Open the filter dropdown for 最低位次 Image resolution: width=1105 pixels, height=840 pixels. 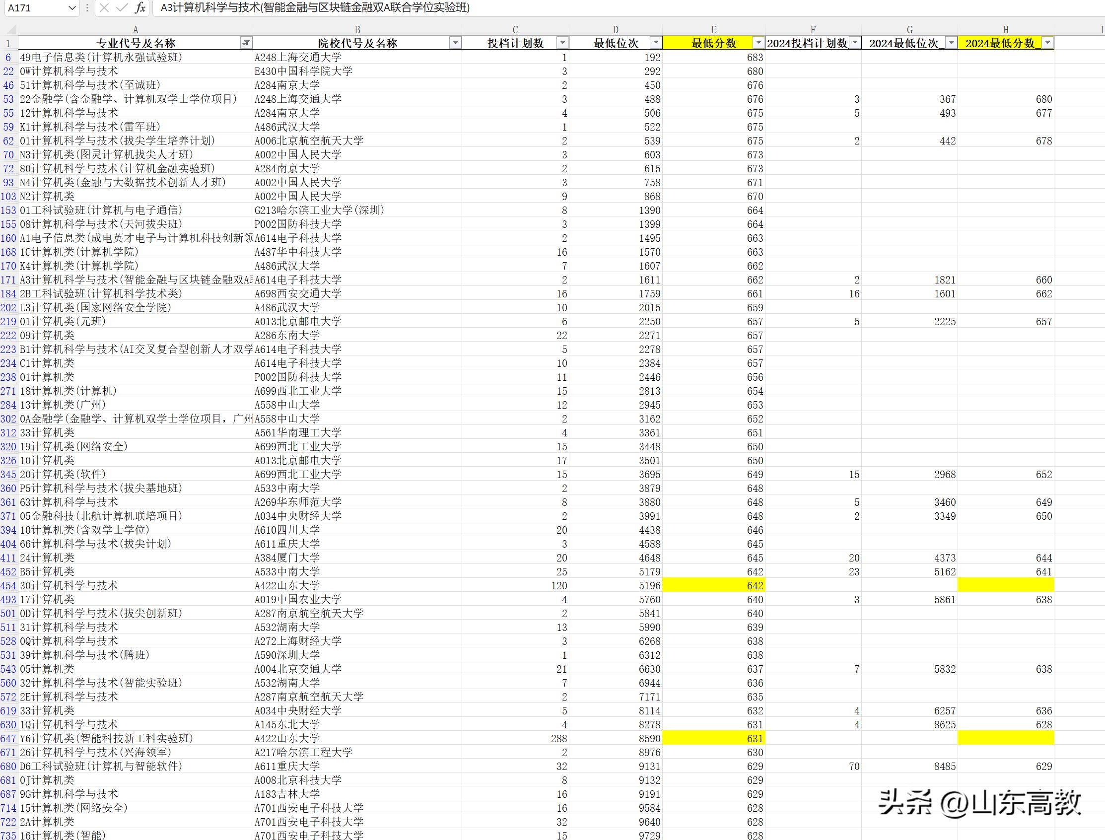[655, 43]
